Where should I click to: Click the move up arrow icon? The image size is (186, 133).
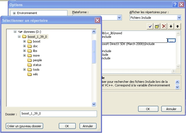coord(178,26)
